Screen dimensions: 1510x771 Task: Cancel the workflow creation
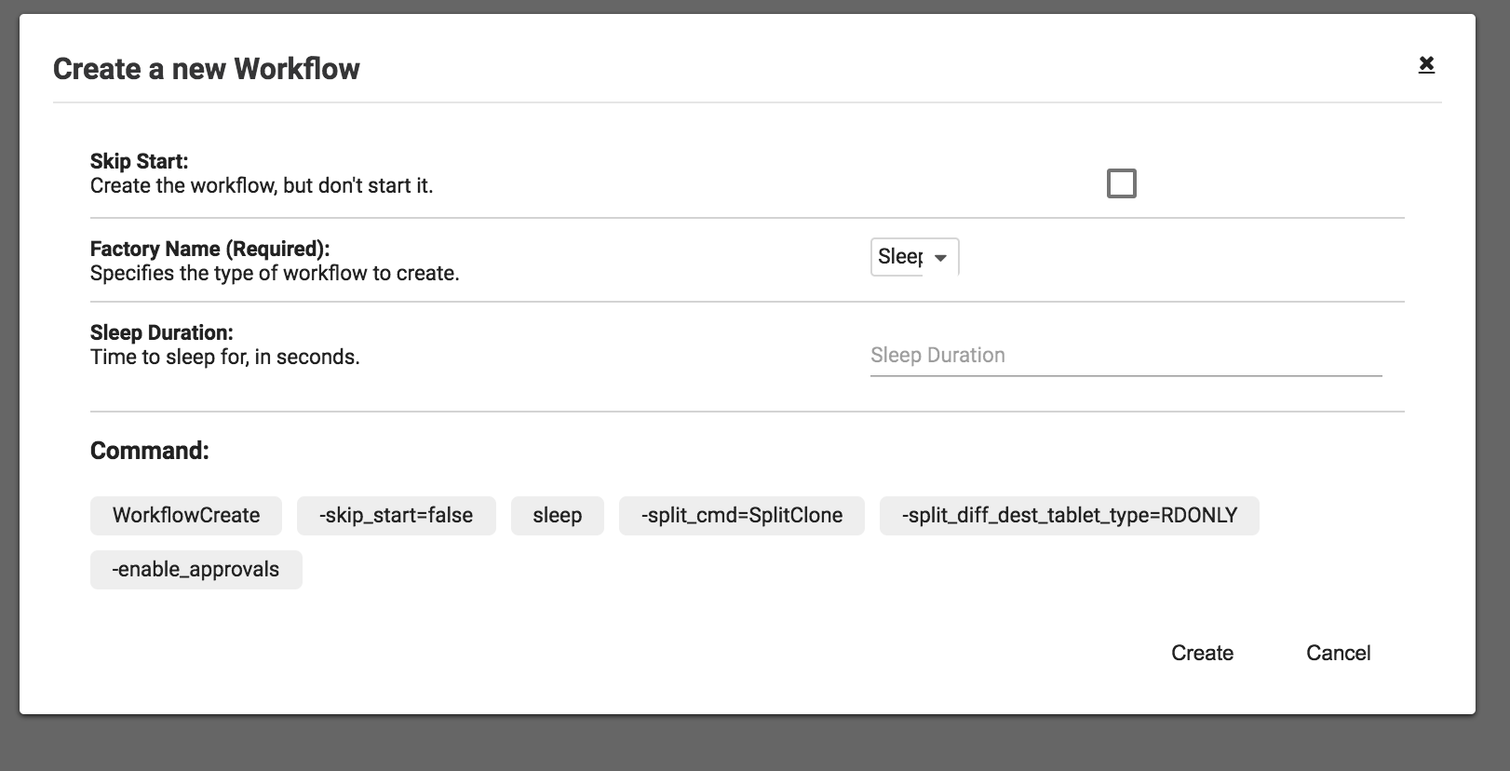1338,653
